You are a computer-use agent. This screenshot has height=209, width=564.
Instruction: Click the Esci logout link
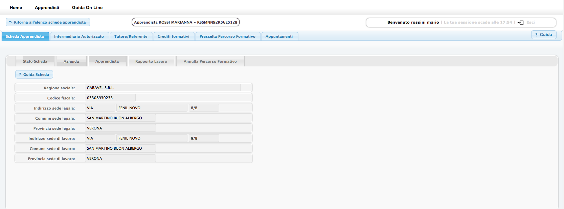click(530, 22)
